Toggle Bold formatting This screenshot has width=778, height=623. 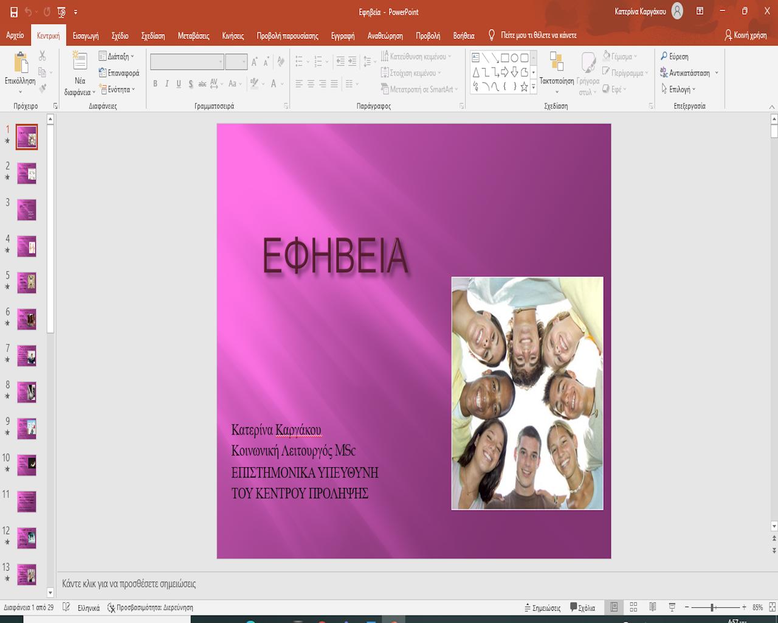(155, 84)
